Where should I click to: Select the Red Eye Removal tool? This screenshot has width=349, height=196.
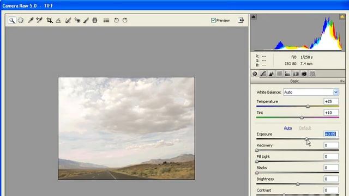point(77,21)
